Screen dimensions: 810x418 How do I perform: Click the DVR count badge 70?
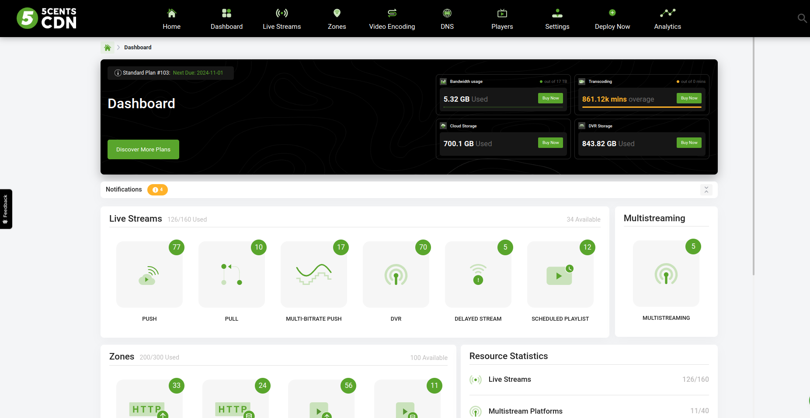[x=423, y=247]
